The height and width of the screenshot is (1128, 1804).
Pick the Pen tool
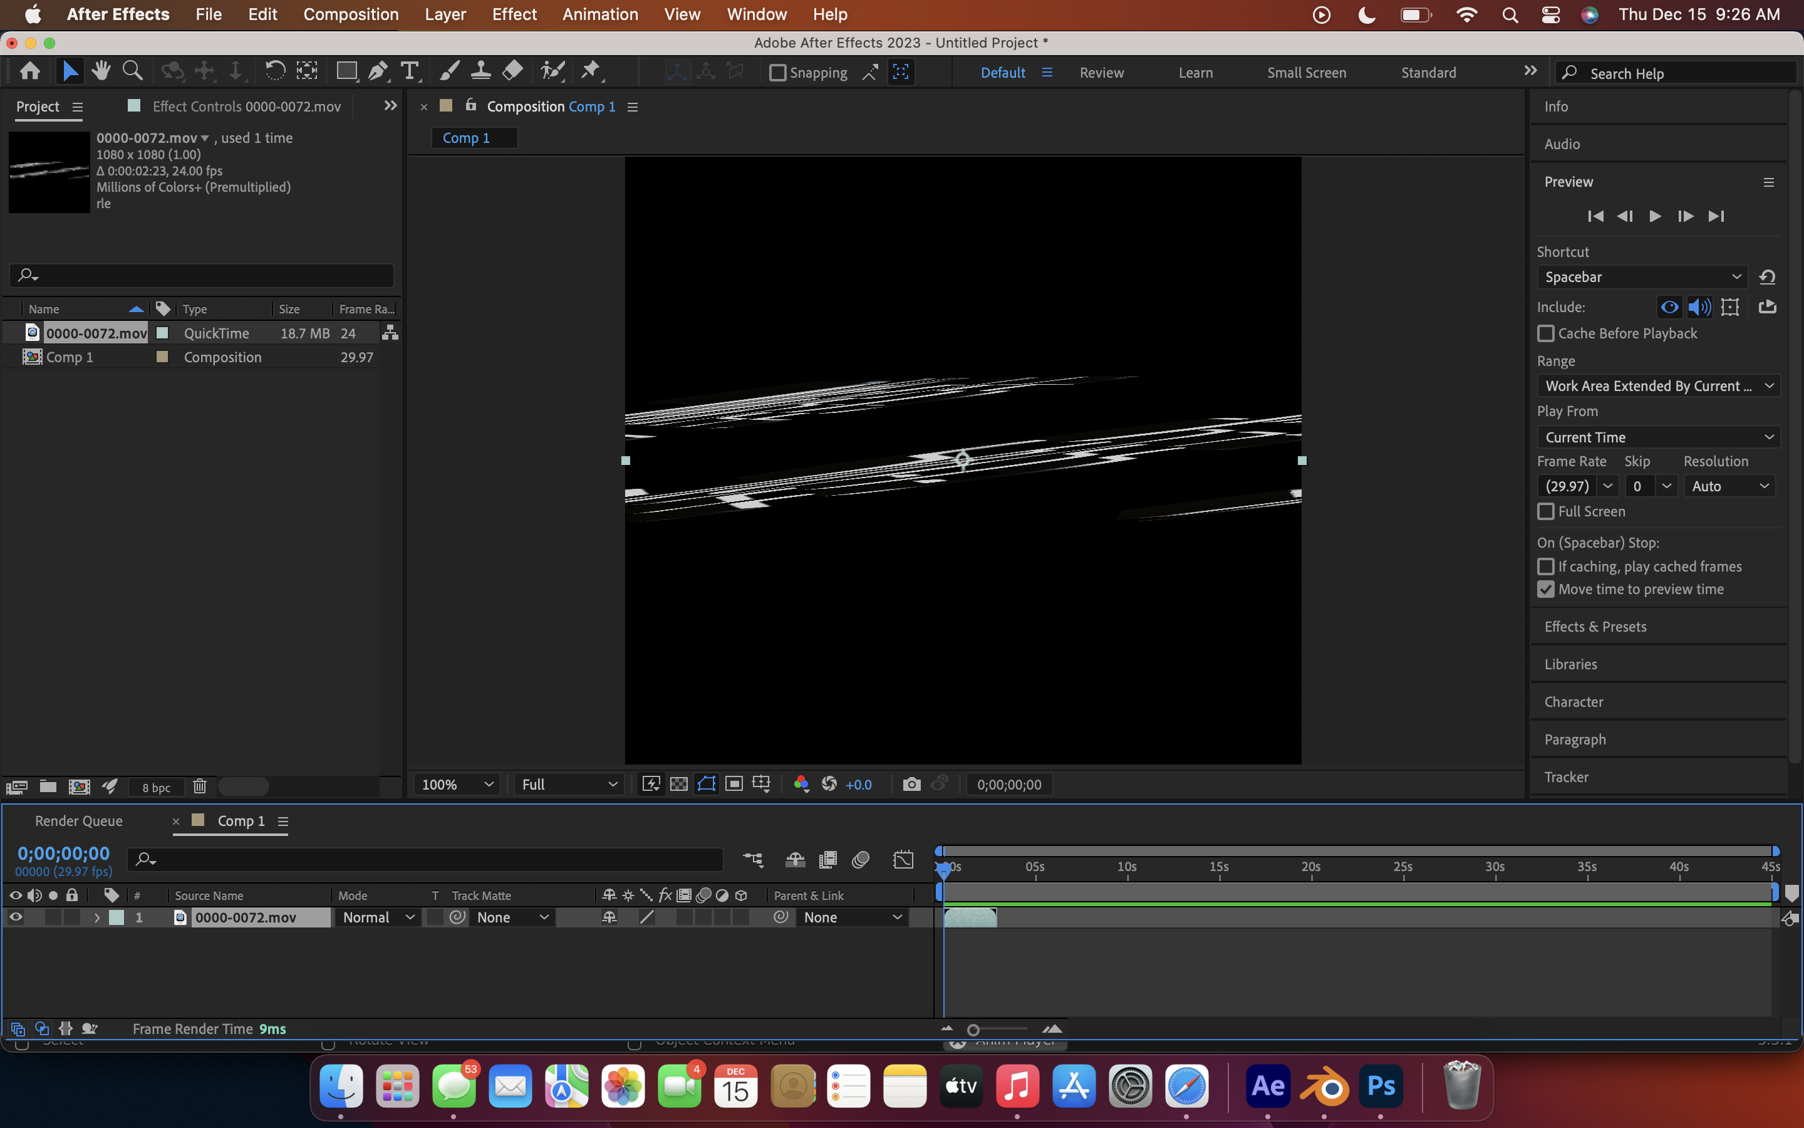coord(378,71)
